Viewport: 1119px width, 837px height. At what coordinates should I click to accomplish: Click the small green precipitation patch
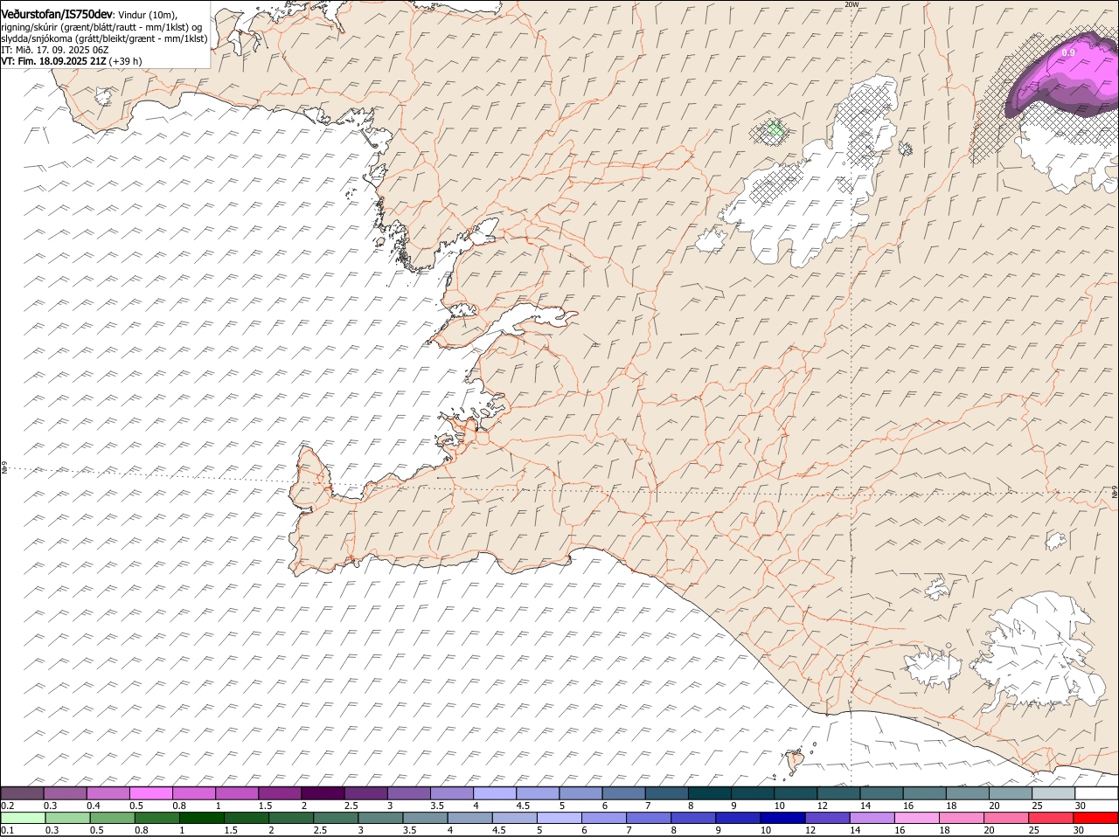[773, 131]
